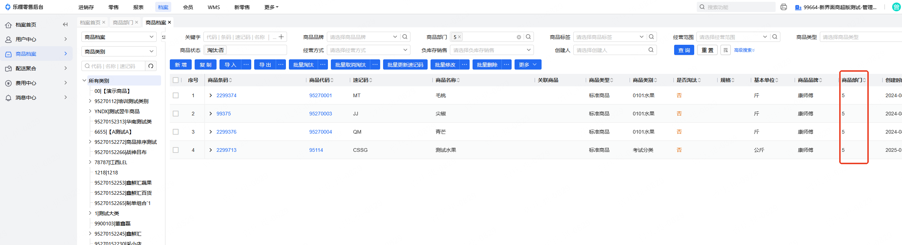Click the 查询 button
The height and width of the screenshot is (245, 902).
[684, 50]
